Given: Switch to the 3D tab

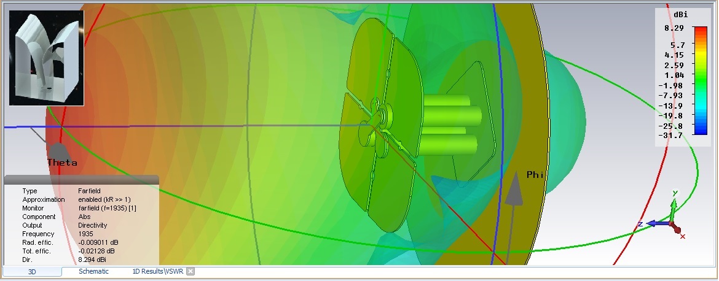Looking at the screenshot, I should tap(32, 271).
